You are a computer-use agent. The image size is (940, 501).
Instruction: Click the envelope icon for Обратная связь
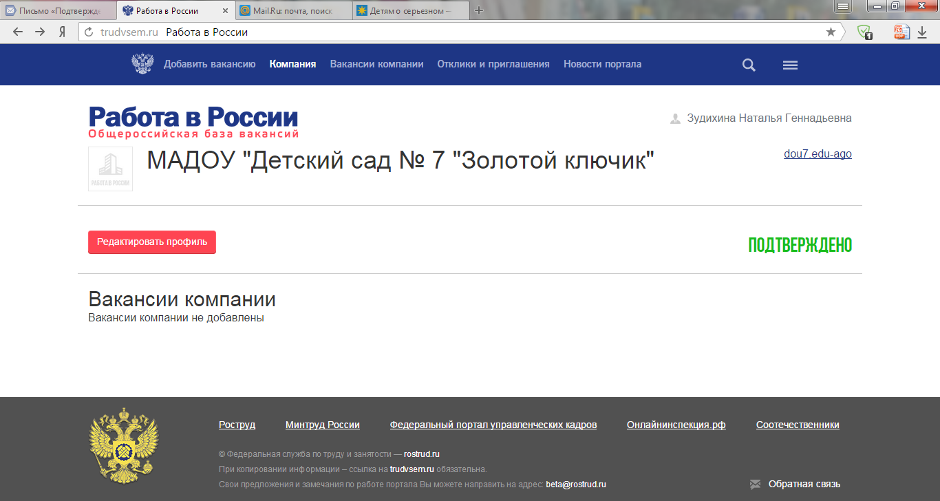tap(755, 484)
